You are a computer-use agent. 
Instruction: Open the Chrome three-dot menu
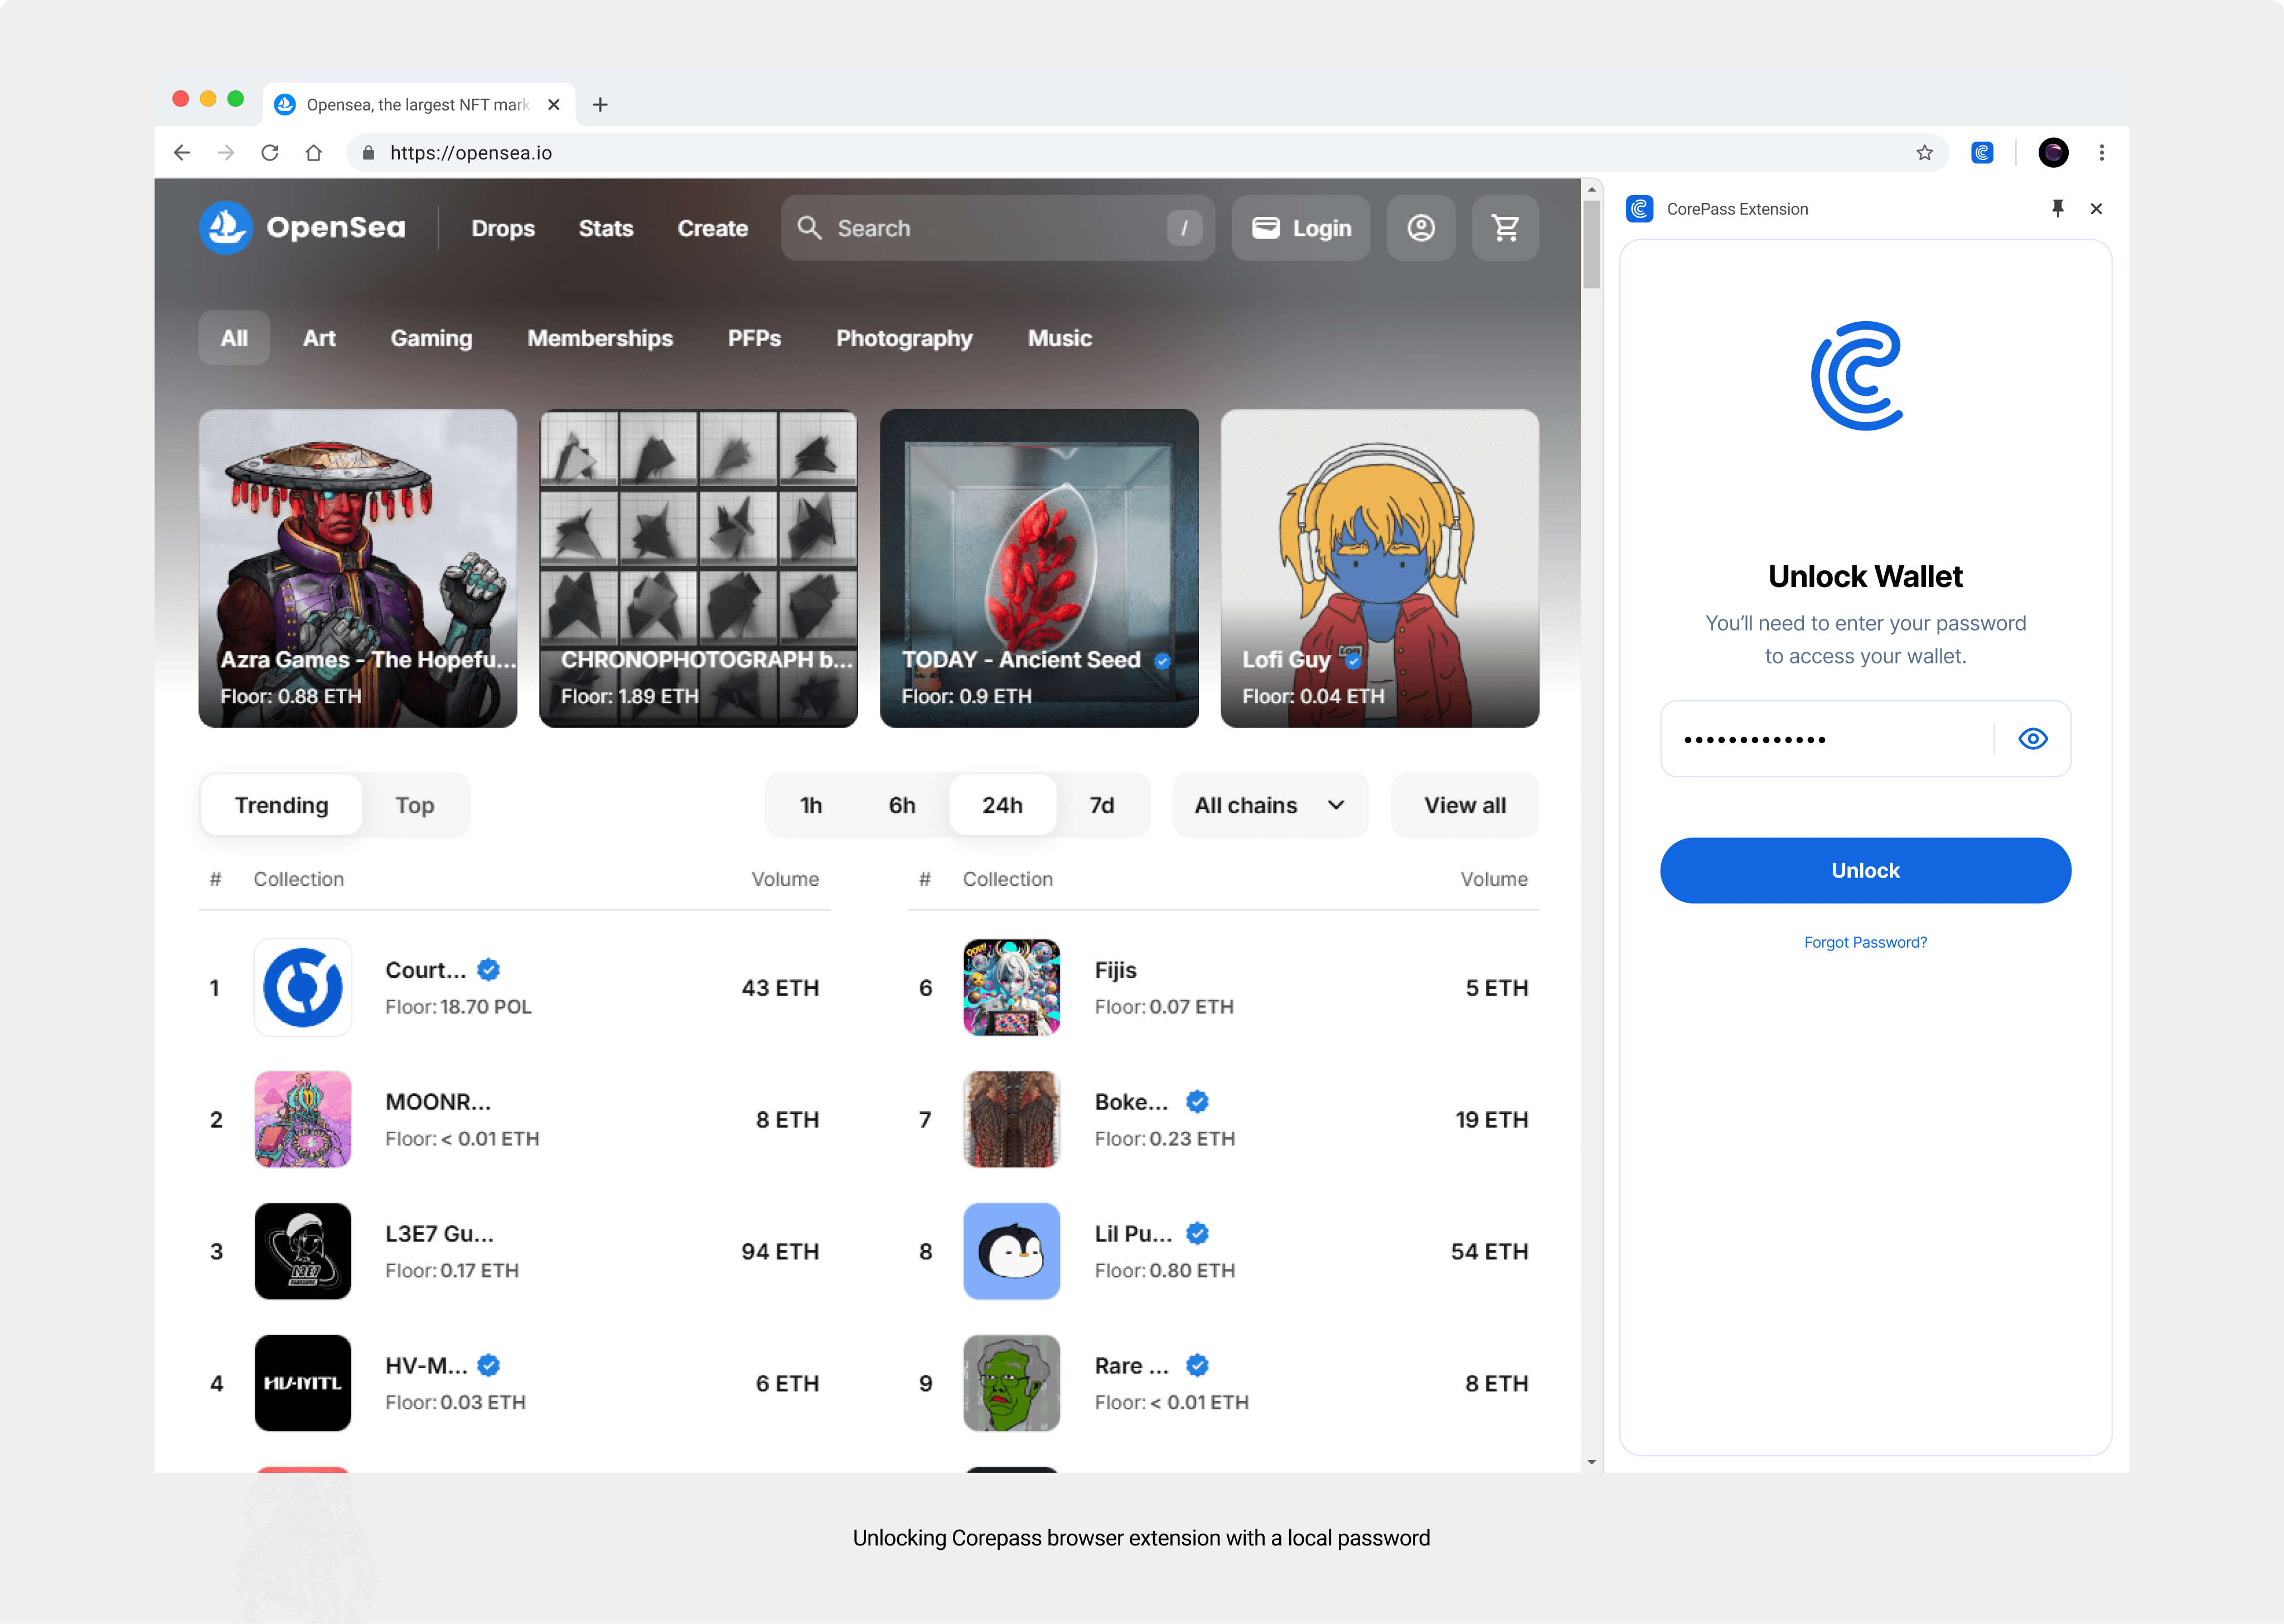[x=2101, y=152]
